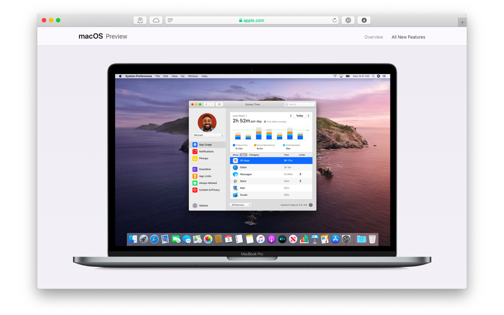The image size is (504, 315).
Task: Open the Michael user dropdown
Action: pyautogui.click(x=208, y=135)
